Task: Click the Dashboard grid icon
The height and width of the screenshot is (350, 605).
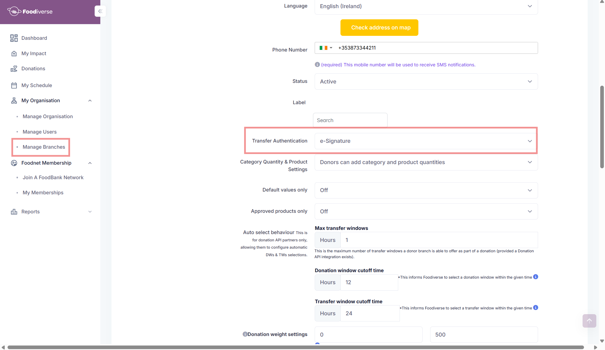Action: [14, 38]
